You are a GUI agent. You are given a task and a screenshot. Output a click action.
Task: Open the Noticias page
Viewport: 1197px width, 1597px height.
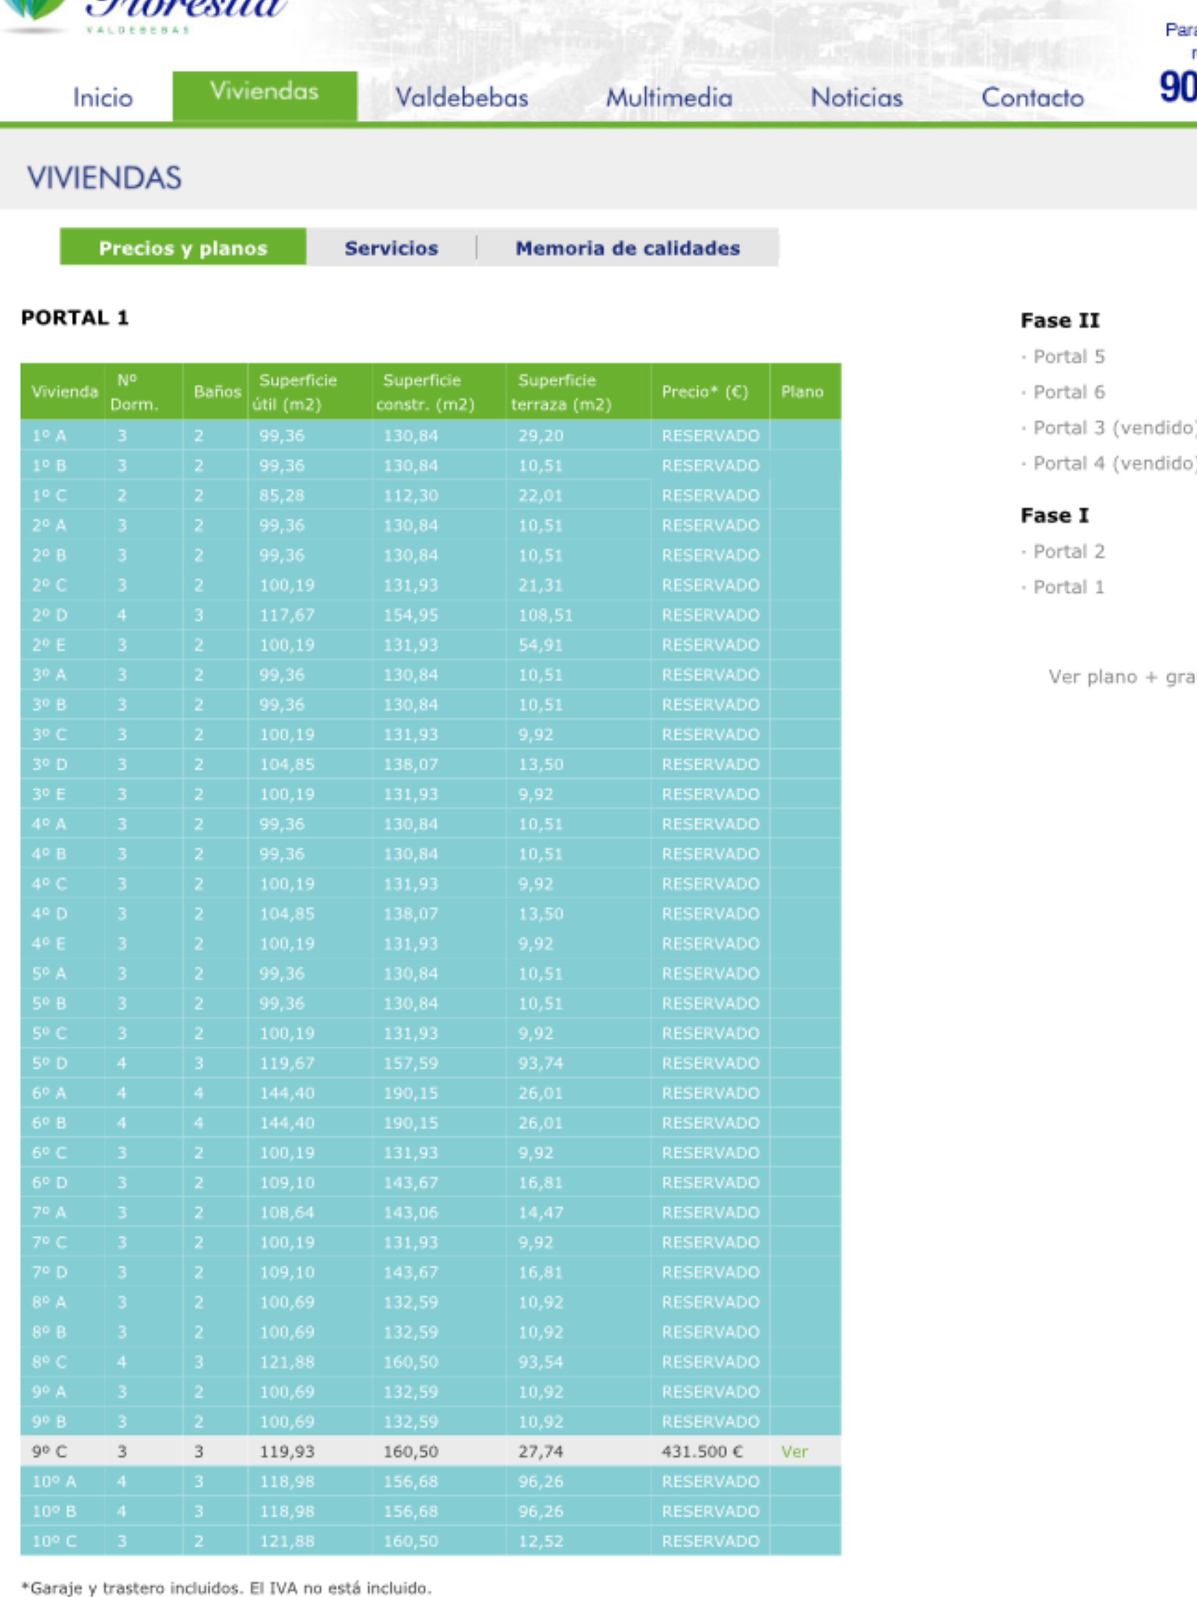point(856,98)
